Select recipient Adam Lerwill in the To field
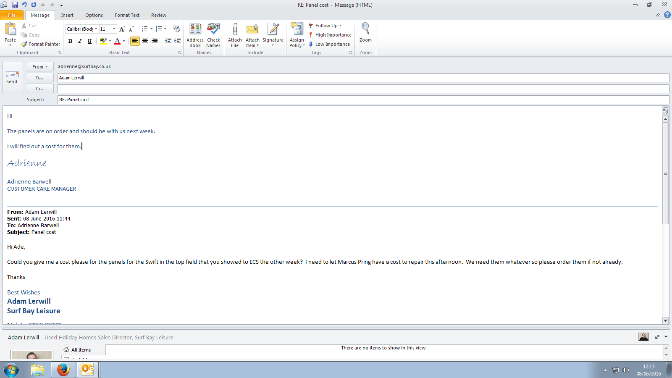Screen dimensions: 672x378 click(x=71, y=78)
